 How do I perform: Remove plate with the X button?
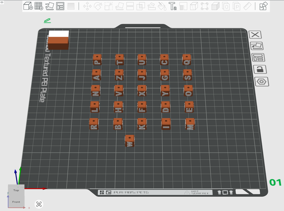point(255,35)
